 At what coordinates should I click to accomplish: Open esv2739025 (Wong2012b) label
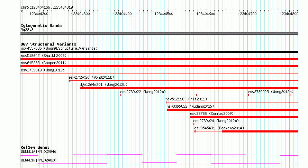click(x=271, y=92)
